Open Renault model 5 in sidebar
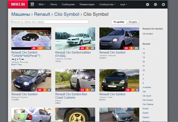Screen dimensions: 178x122 pos(143,79)
